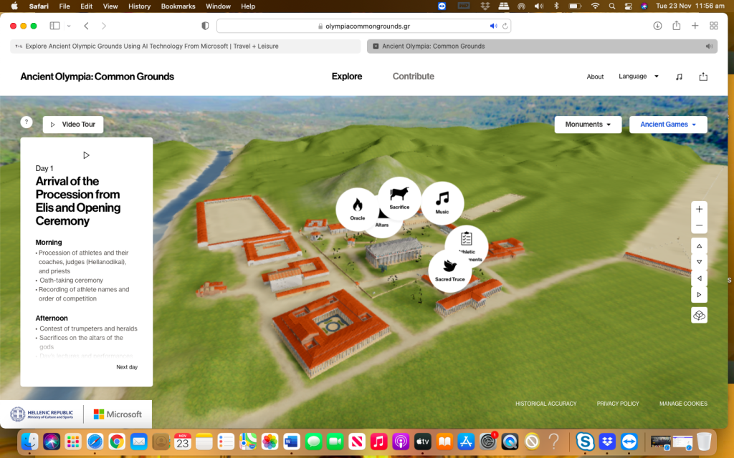Click the Microsoft logo

point(118,414)
